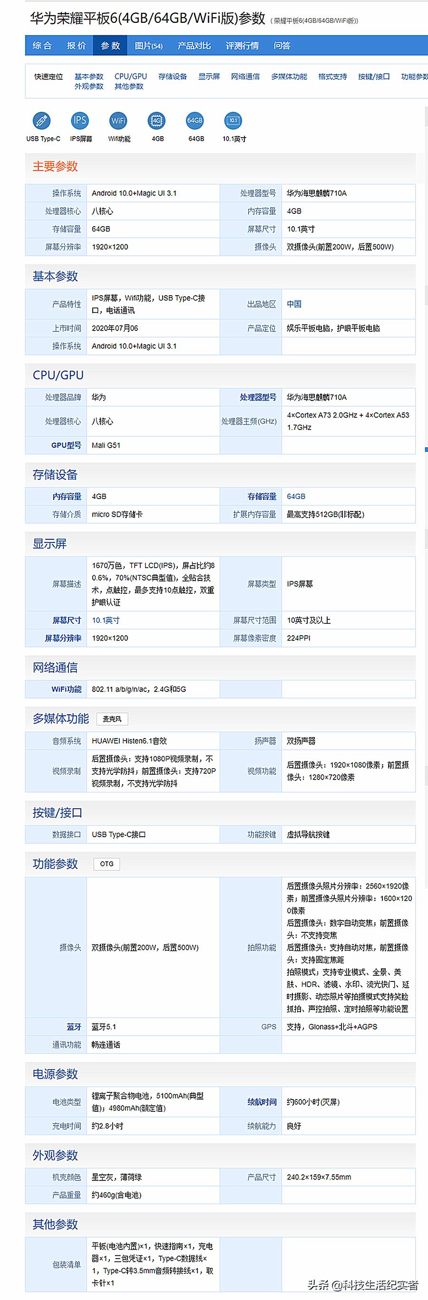
Task: Click the 4GB memory icon
Action: click(x=157, y=120)
